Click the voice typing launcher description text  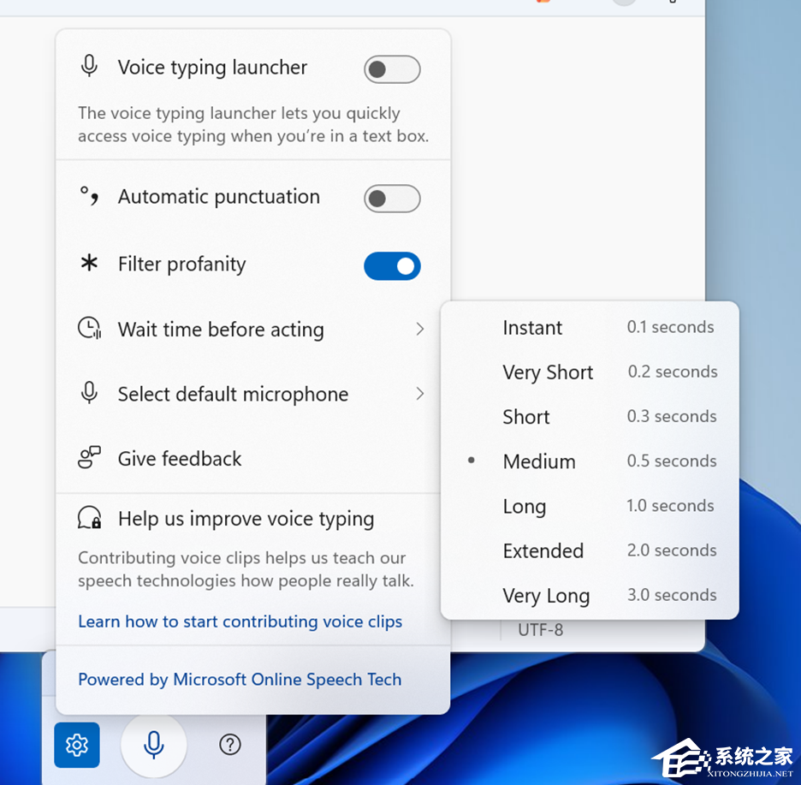tap(253, 125)
